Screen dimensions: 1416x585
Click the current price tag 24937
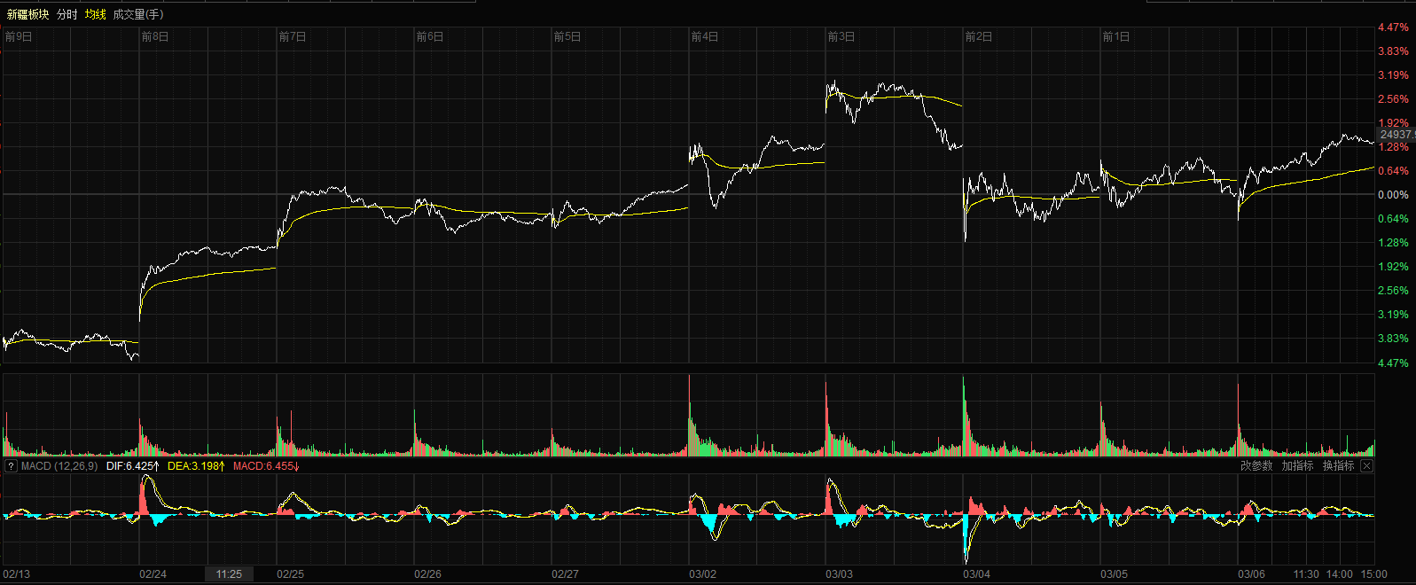[x=1396, y=135]
